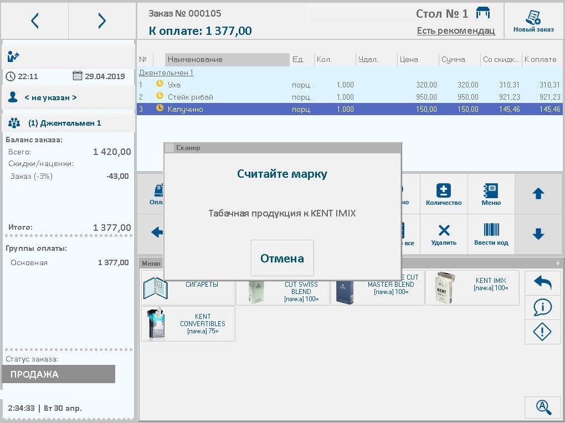Click the back arrow in menu panel
This screenshot has width=565, height=423.
pos(542,283)
